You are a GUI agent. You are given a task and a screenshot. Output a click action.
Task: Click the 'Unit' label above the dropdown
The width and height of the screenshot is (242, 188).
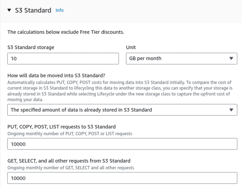[131, 47]
